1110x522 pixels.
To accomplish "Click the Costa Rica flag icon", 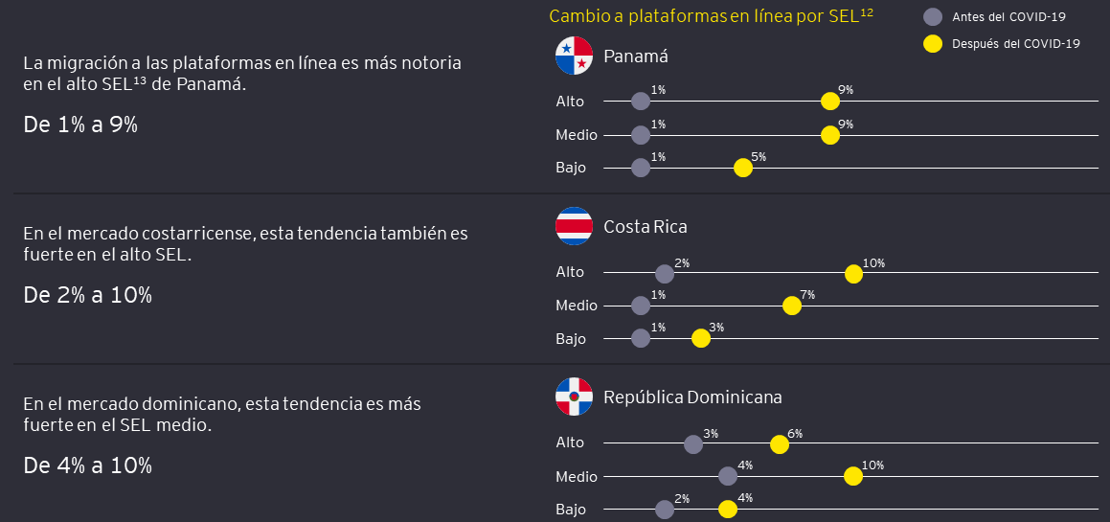I will [x=575, y=227].
